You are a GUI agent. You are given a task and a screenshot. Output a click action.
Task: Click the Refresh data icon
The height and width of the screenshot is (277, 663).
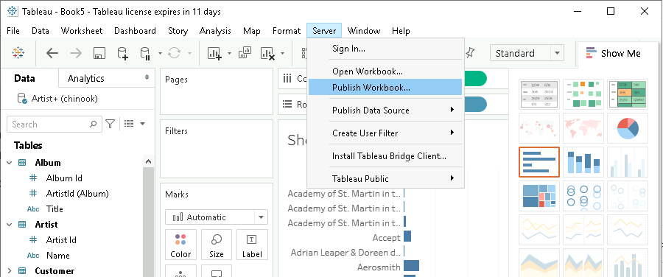[x=174, y=53]
